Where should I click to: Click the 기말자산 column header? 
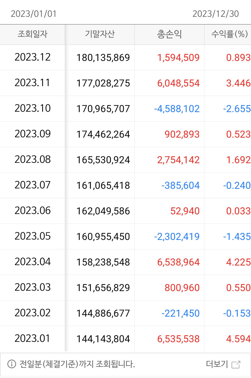[x=100, y=34]
